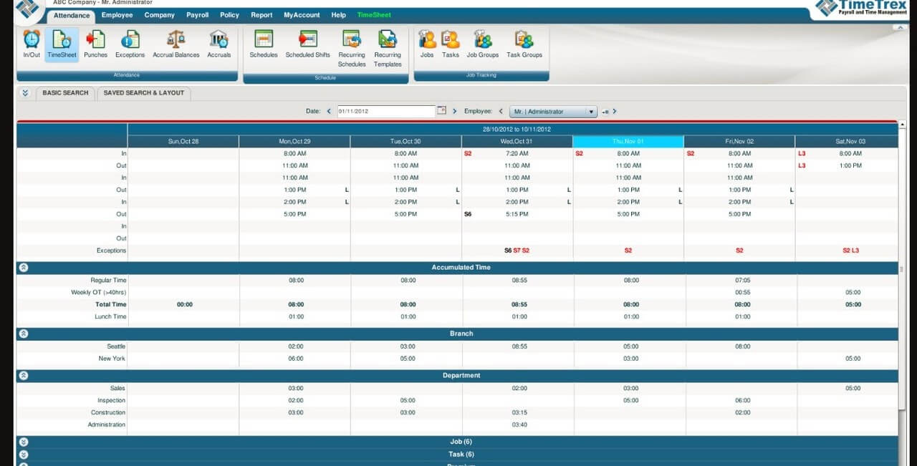Image resolution: width=917 pixels, height=466 pixels.
Task: Open Accrual Balances
Action: [176, 43]
